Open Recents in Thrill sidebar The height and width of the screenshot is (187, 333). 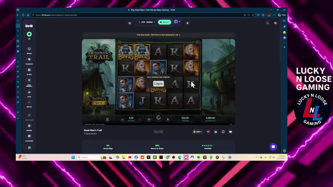point(29,50)
